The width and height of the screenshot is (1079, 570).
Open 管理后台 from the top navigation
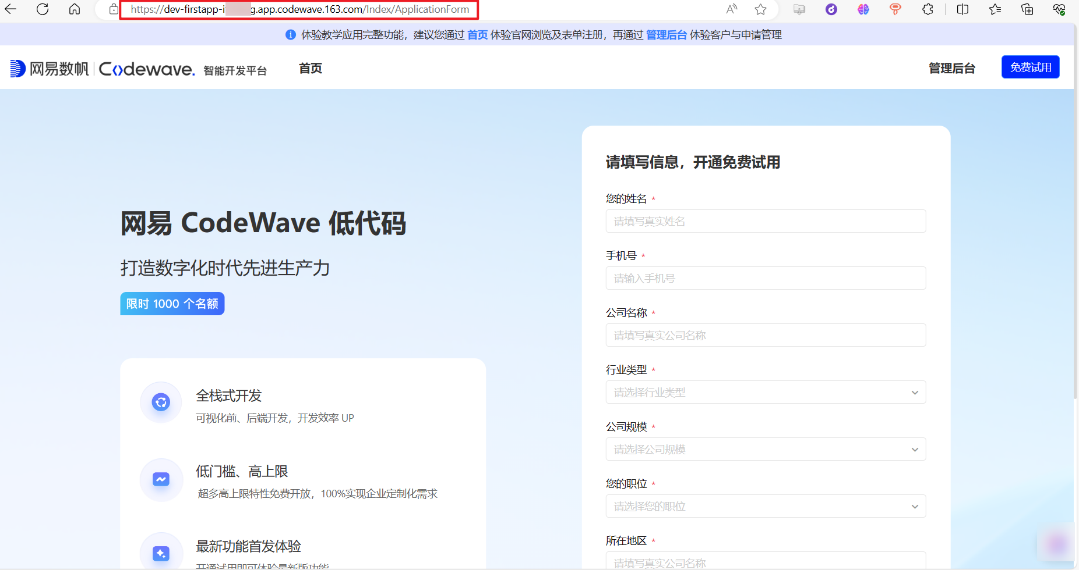click(952, 68)
